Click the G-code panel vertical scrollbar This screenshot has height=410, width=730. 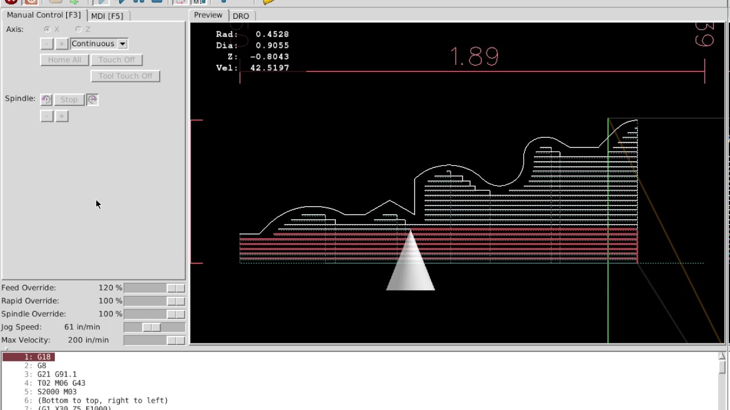722,380
